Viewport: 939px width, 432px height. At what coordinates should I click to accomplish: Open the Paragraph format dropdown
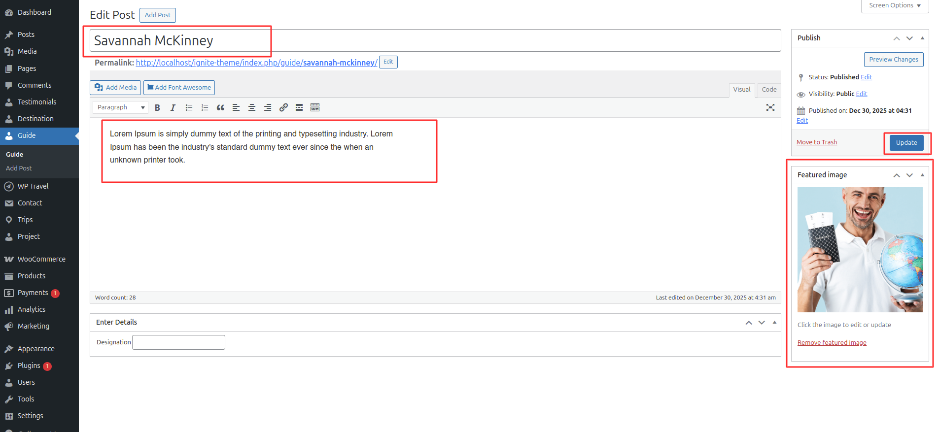(120, 107)
